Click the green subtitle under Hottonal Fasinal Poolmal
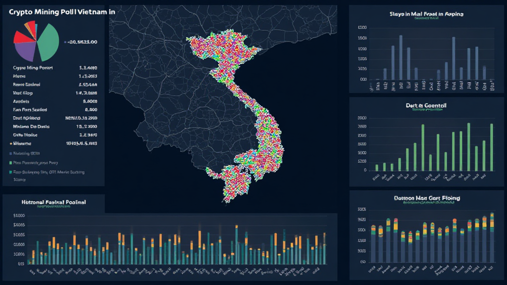Viewport: 507px width, 285px height. [x=53, y=207]
